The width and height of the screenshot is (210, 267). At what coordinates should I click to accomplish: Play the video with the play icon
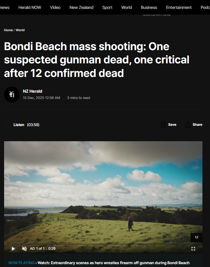tap(13, 249)
